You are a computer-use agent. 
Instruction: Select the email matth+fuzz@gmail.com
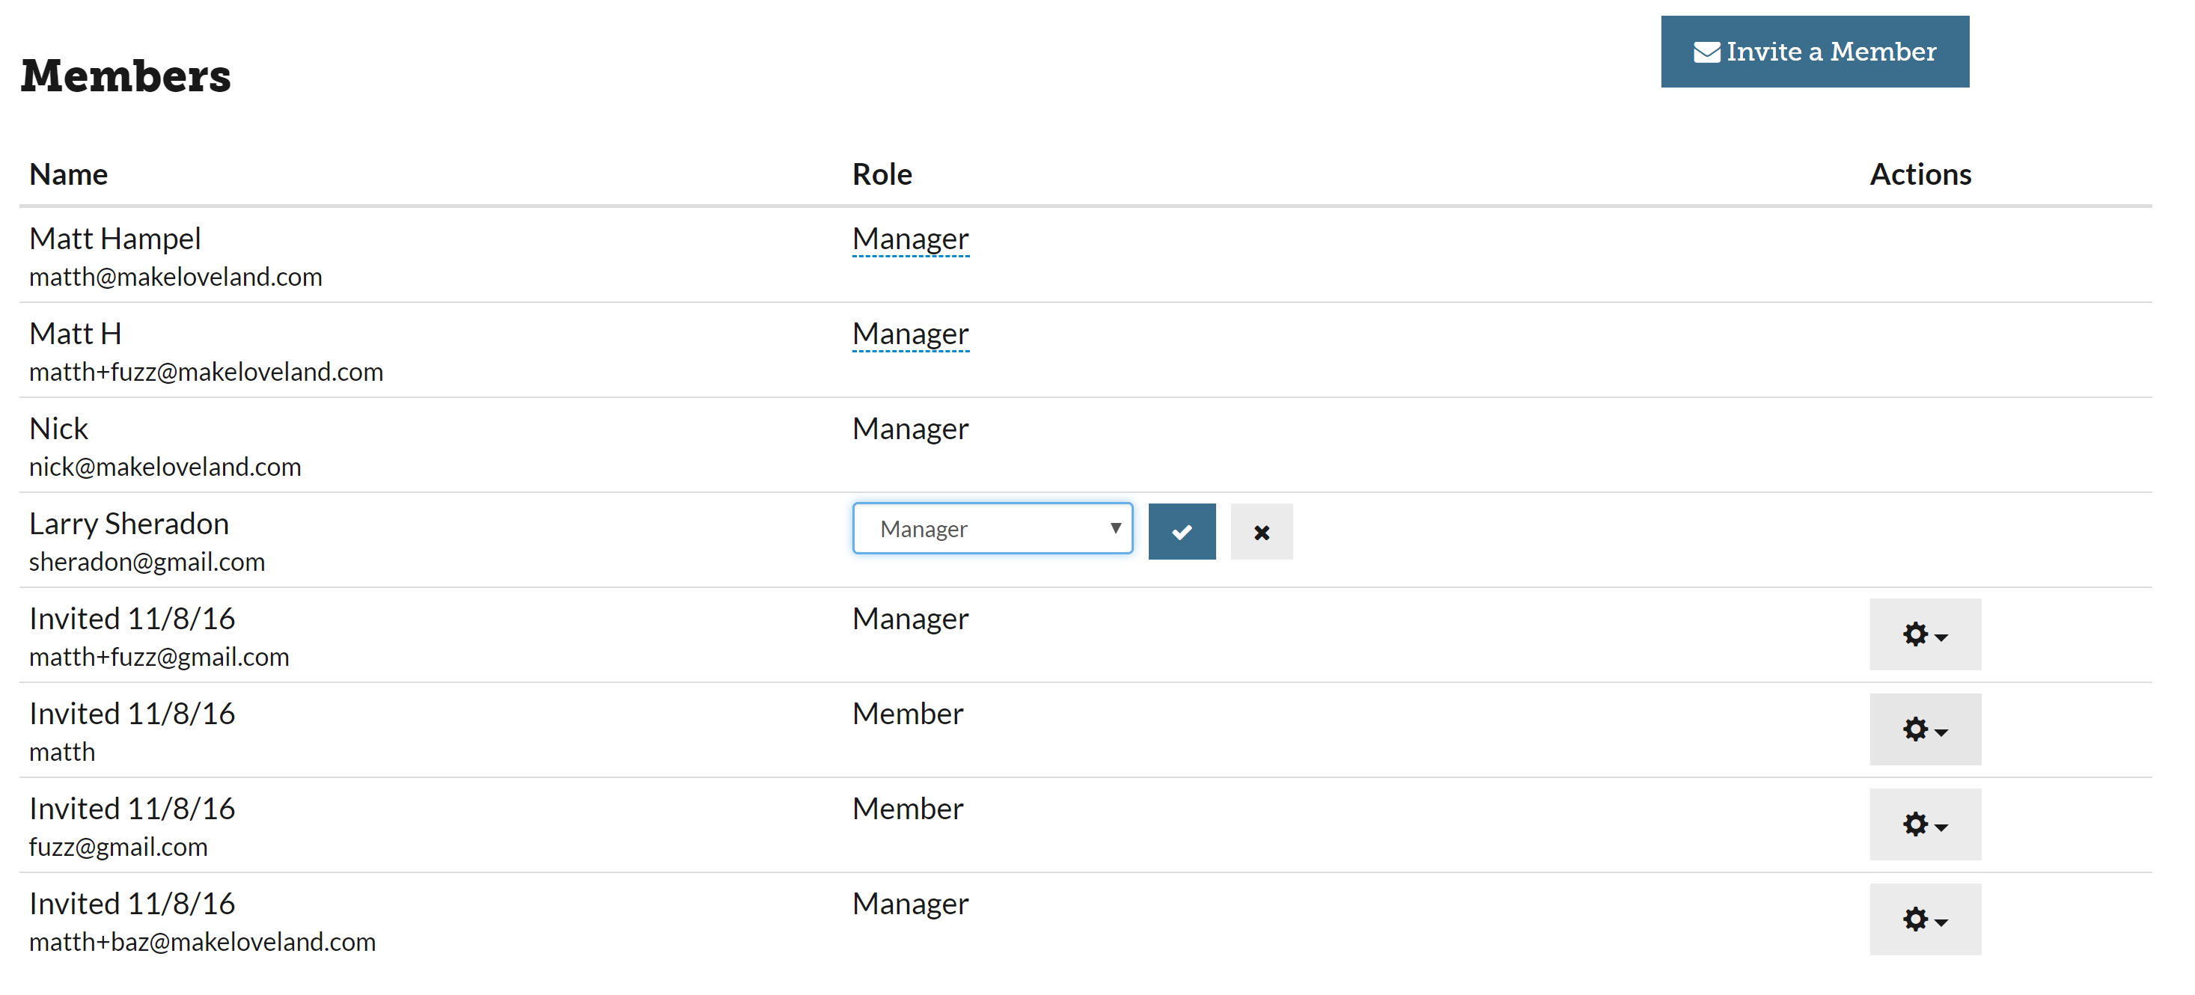159,657
